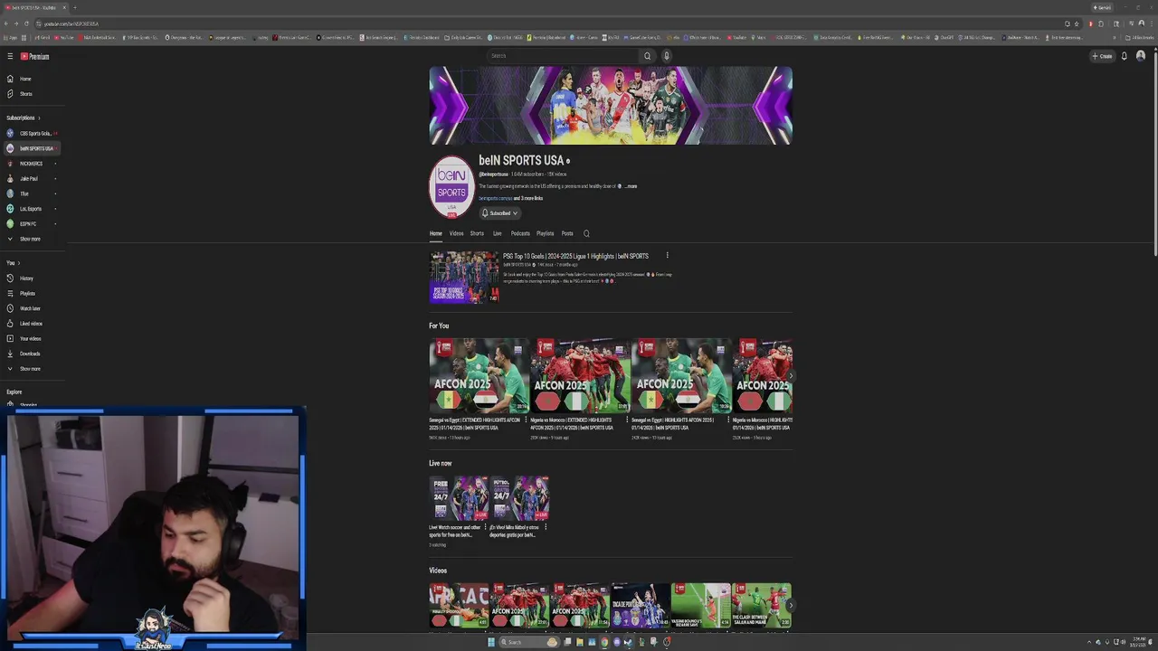This screenshot has width=1158, height=651.
Task: Open Playlists in the sidebar
Action: click(30, 293)
